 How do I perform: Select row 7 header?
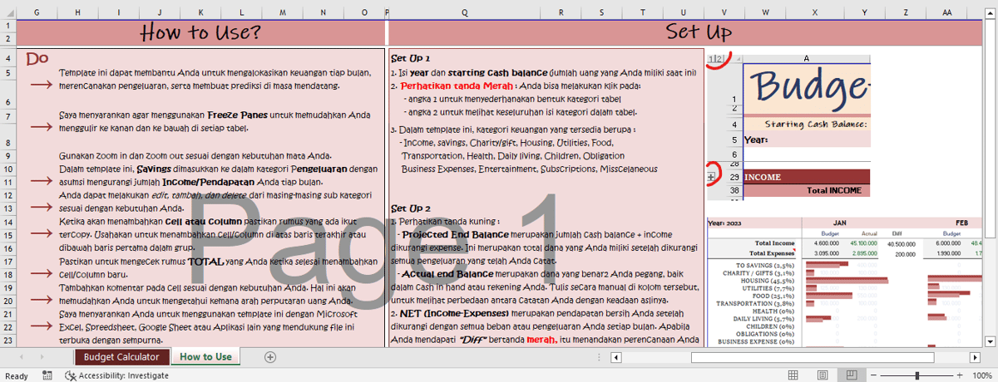[7, 116]
